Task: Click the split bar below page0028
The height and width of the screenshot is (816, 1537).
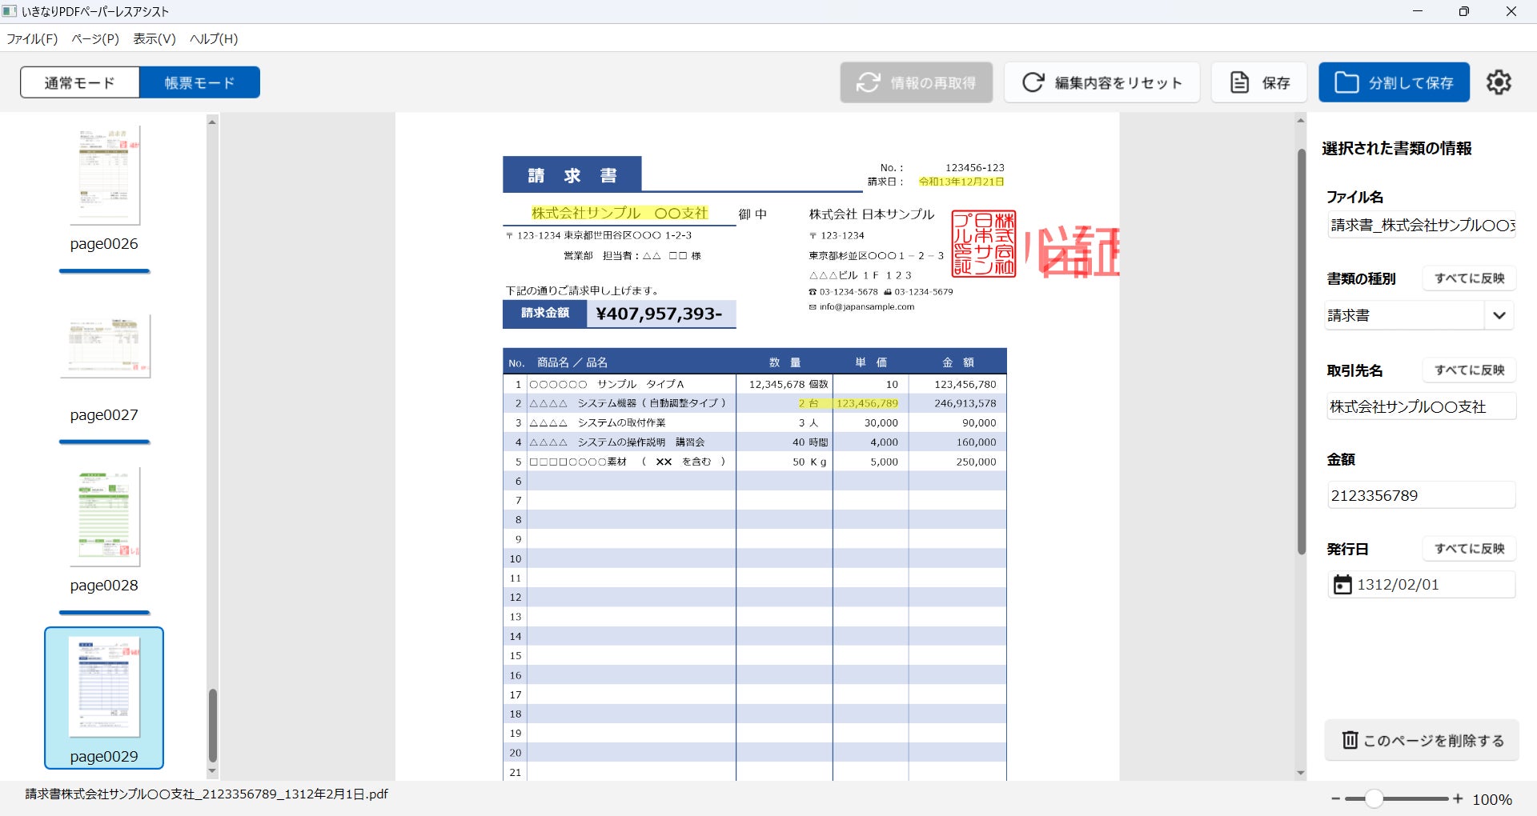Action: coord(104,613)
